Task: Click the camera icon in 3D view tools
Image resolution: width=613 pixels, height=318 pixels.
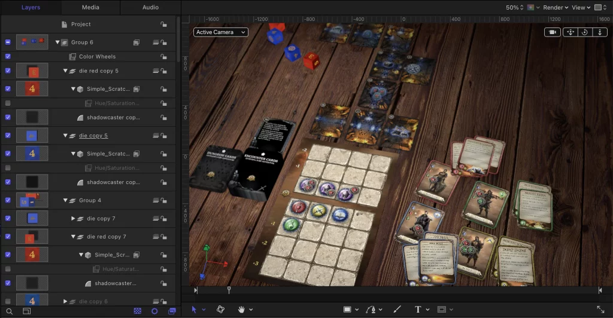Action: (553, 32)
